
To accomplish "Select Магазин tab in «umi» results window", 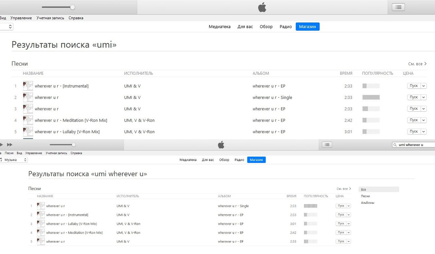I will [308, 27].
